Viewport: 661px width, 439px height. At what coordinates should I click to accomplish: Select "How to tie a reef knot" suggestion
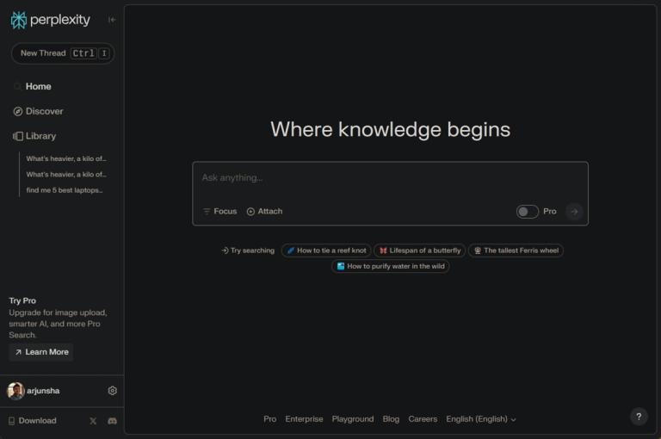point(325,250)
